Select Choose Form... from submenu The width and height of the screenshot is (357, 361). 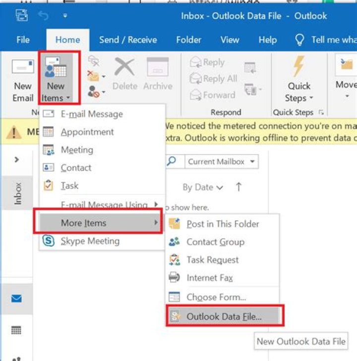(223, 297)
